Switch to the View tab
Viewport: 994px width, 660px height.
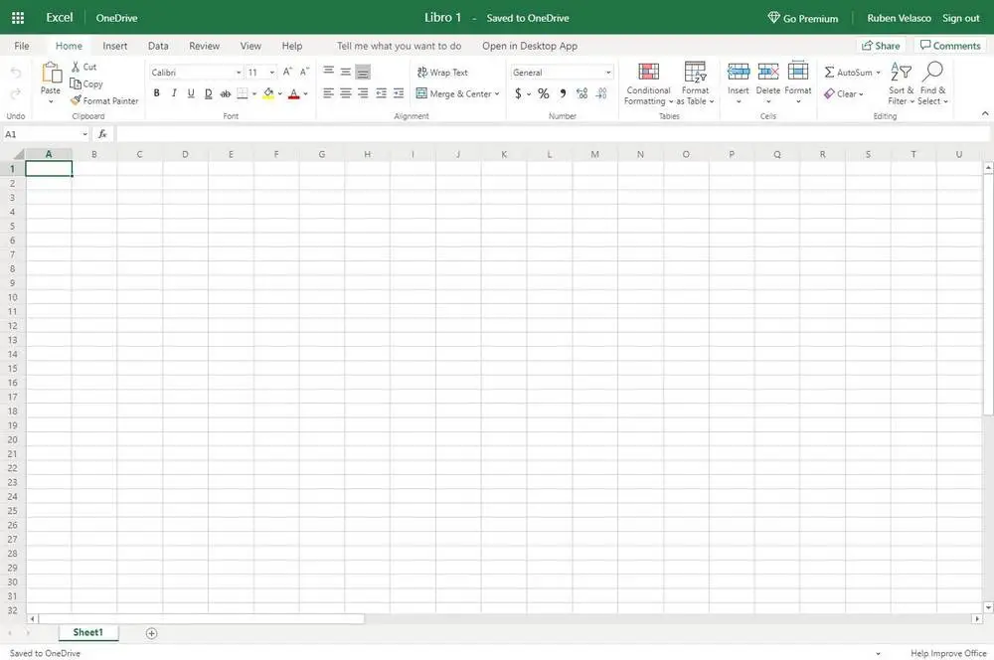pos(250,46)
